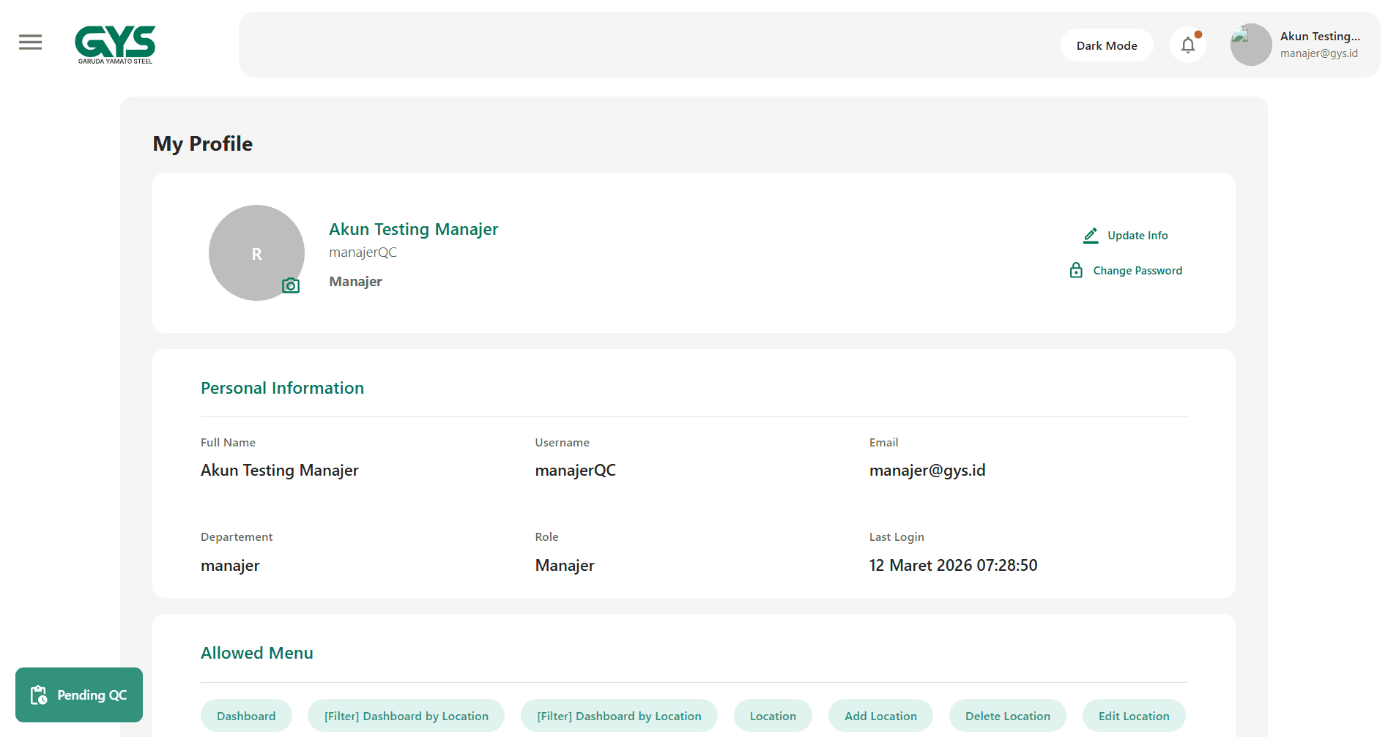Select the Dashboard menu chip
The height and width of the screenshot is (737, 1388).
point(246,716)
